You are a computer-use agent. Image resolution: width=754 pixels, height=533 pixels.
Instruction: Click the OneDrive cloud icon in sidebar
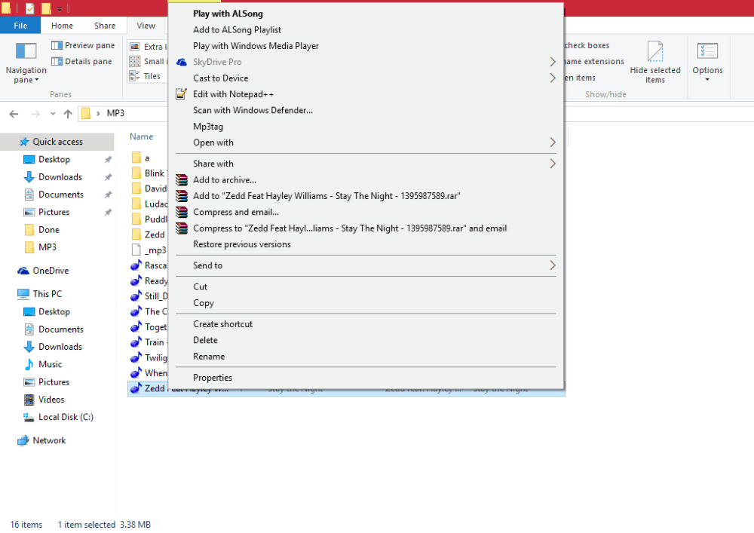click(23, 271)
